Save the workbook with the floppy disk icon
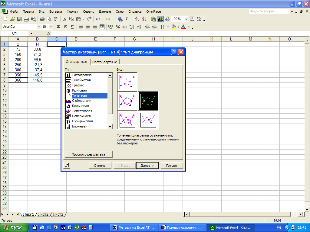The image size is (310, 232). click(19, 19)
